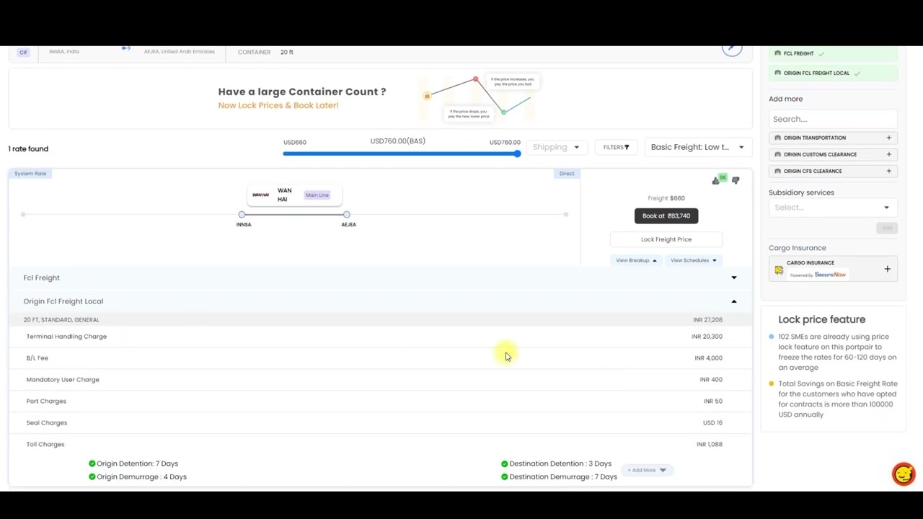Click the System Rate label
This screenshot has height=519, width=923.
tap(30, 173)
